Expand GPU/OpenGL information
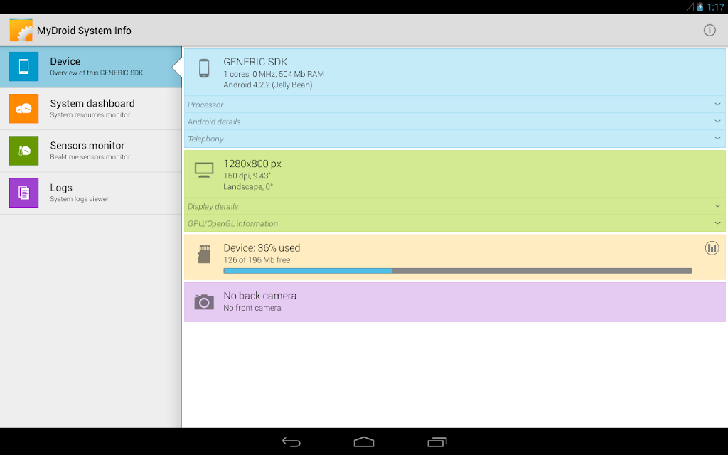 (455, 223)
